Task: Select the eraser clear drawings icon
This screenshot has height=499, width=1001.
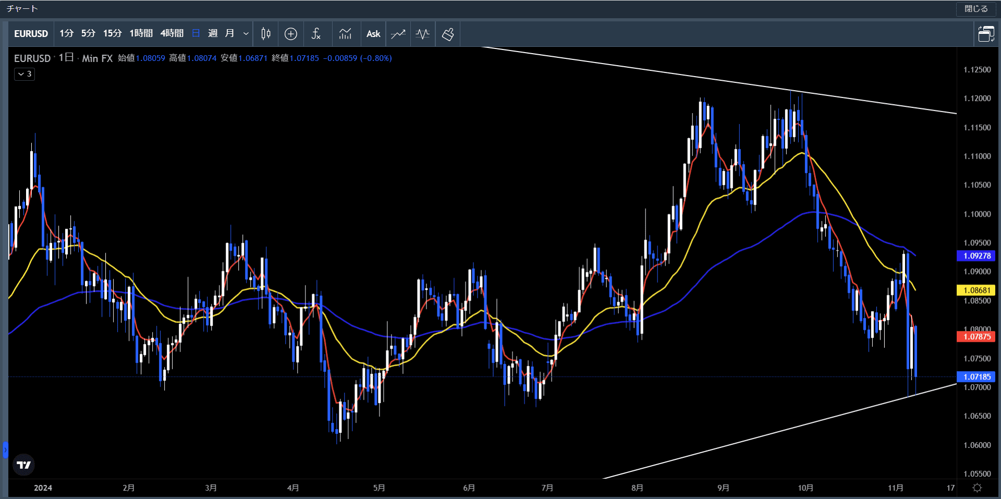Action: click(x=448, y=34)
